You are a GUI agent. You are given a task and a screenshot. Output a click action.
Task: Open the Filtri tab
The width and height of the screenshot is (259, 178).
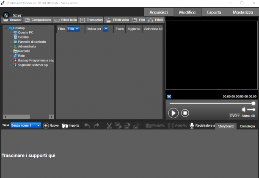[x=138, y=20]
